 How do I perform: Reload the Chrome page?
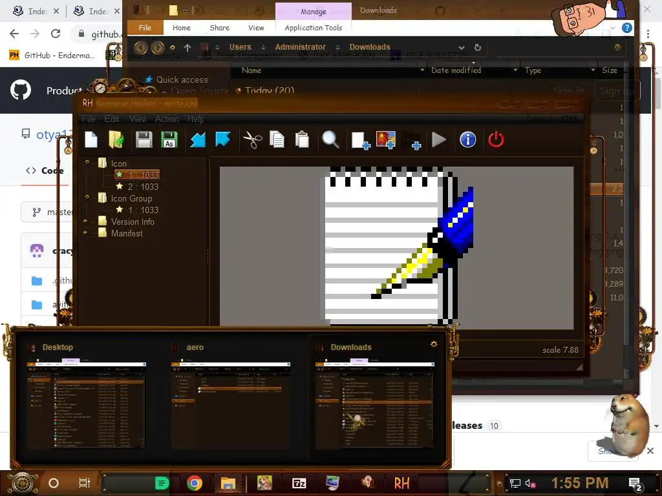coord(56,34)
